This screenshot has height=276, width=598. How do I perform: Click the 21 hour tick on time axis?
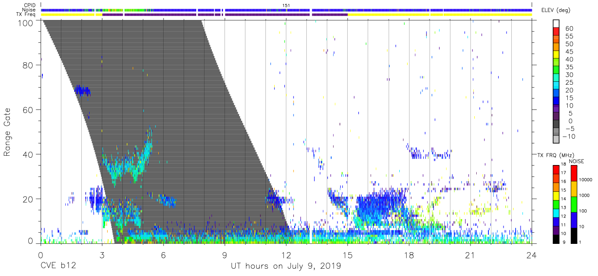[470, 255]
